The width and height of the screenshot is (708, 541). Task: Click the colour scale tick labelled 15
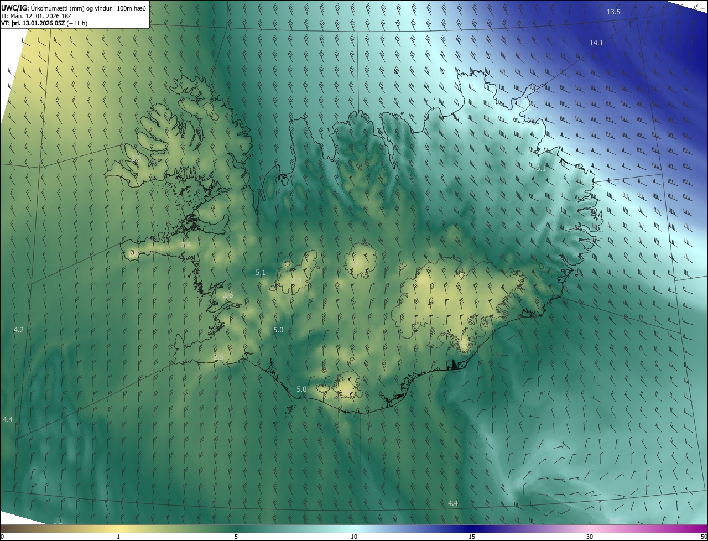pyautogui.click(x=472, y=537)
